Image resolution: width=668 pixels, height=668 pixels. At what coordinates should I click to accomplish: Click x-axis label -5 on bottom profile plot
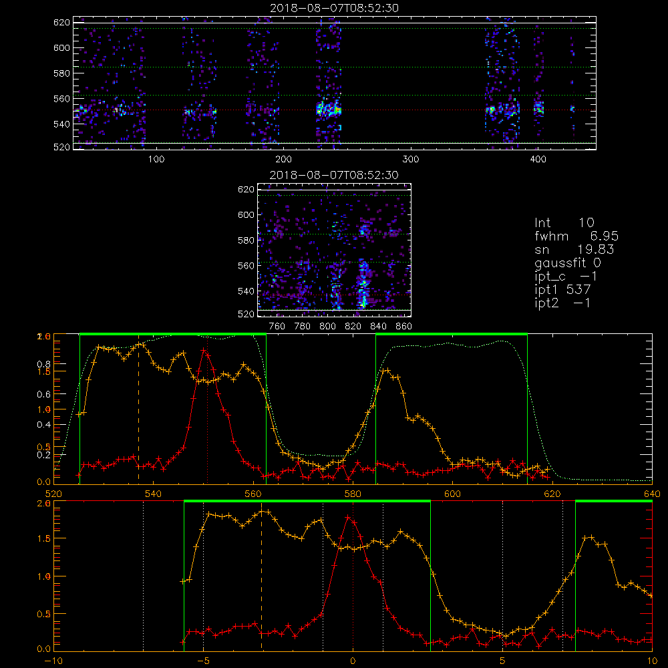pos(203,661)
